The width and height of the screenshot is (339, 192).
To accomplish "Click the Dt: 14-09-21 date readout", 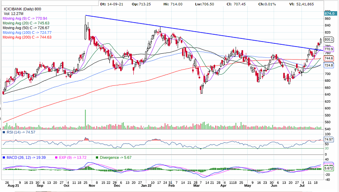I will pyautogui.click(x=112, y=4).
